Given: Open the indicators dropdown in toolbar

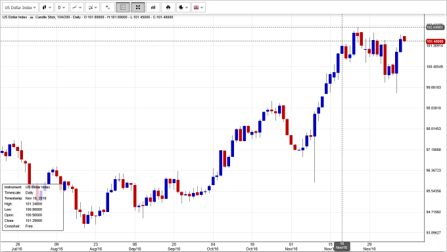Looking at the screenshot, I should point(92,7).
